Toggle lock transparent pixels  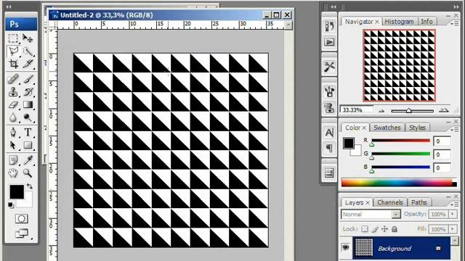click(365, 229)
